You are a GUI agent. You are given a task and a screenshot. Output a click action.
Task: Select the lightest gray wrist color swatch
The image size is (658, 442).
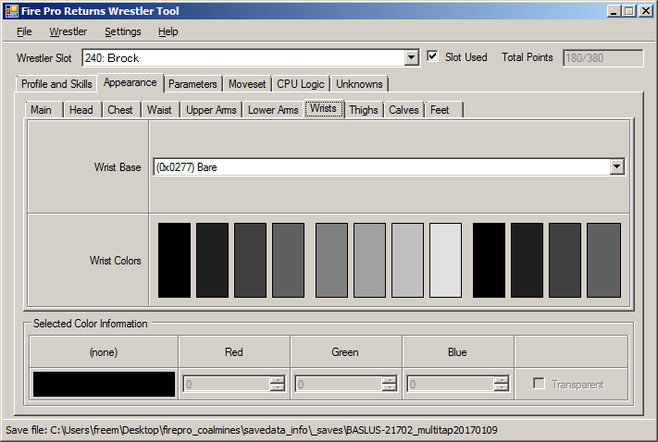tap(445, 260)
